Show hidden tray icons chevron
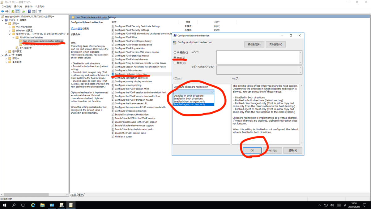Viewport: 371px width, 209px height. pos(320,205)
